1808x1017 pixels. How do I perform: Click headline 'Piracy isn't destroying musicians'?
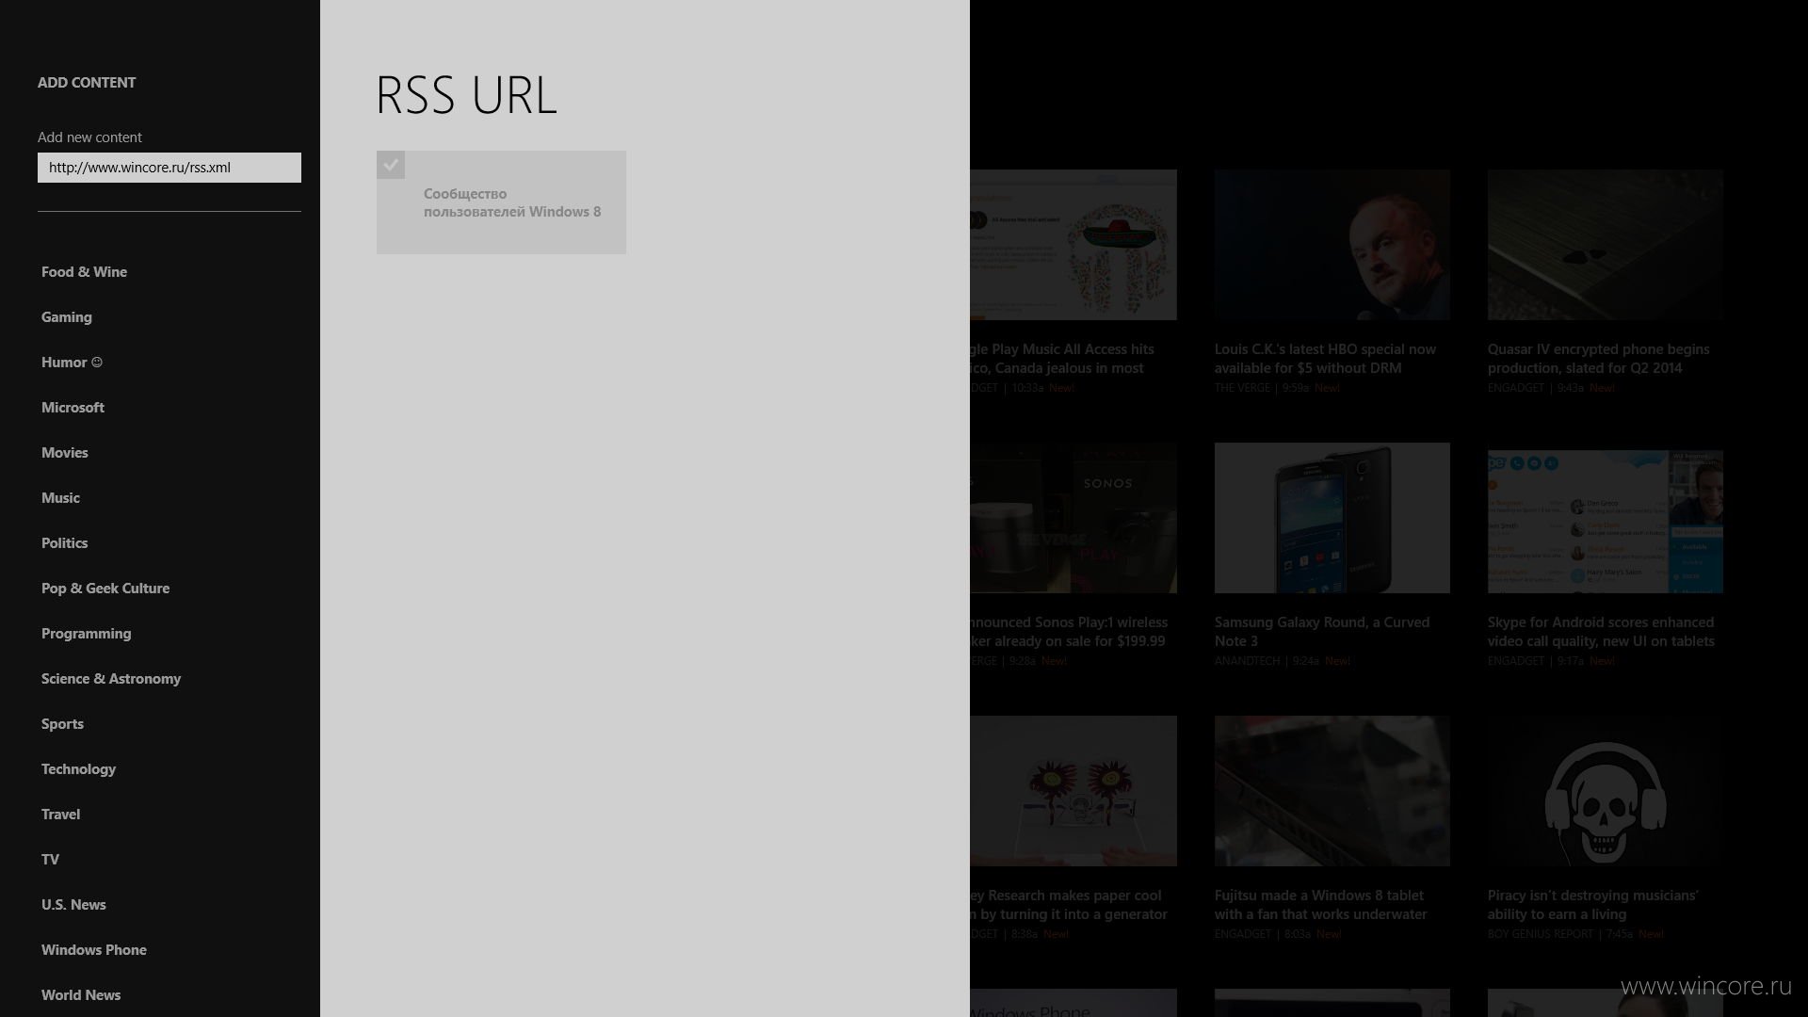(x=1593, y=905)
